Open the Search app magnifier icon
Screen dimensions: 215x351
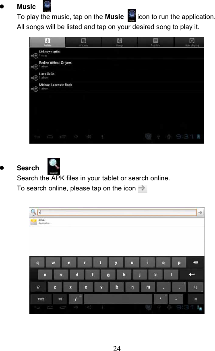point(54,166)
